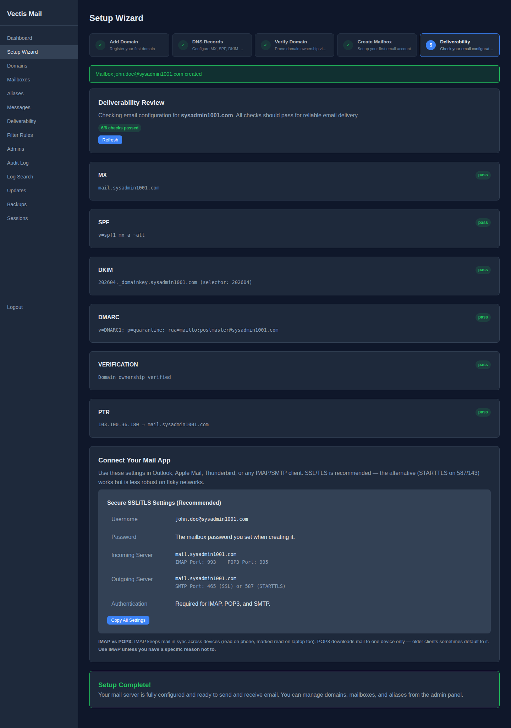Click the Outgoing Server hostname value
Screen dimensions: 511x728
[x=206, y=578]
